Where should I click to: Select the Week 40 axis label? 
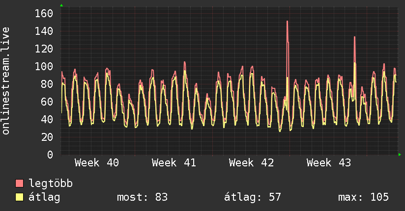pos(97,162)
